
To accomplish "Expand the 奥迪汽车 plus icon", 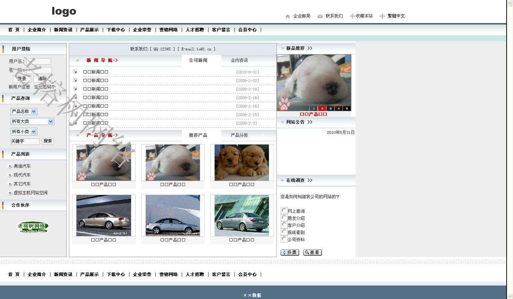I will 10,166.
